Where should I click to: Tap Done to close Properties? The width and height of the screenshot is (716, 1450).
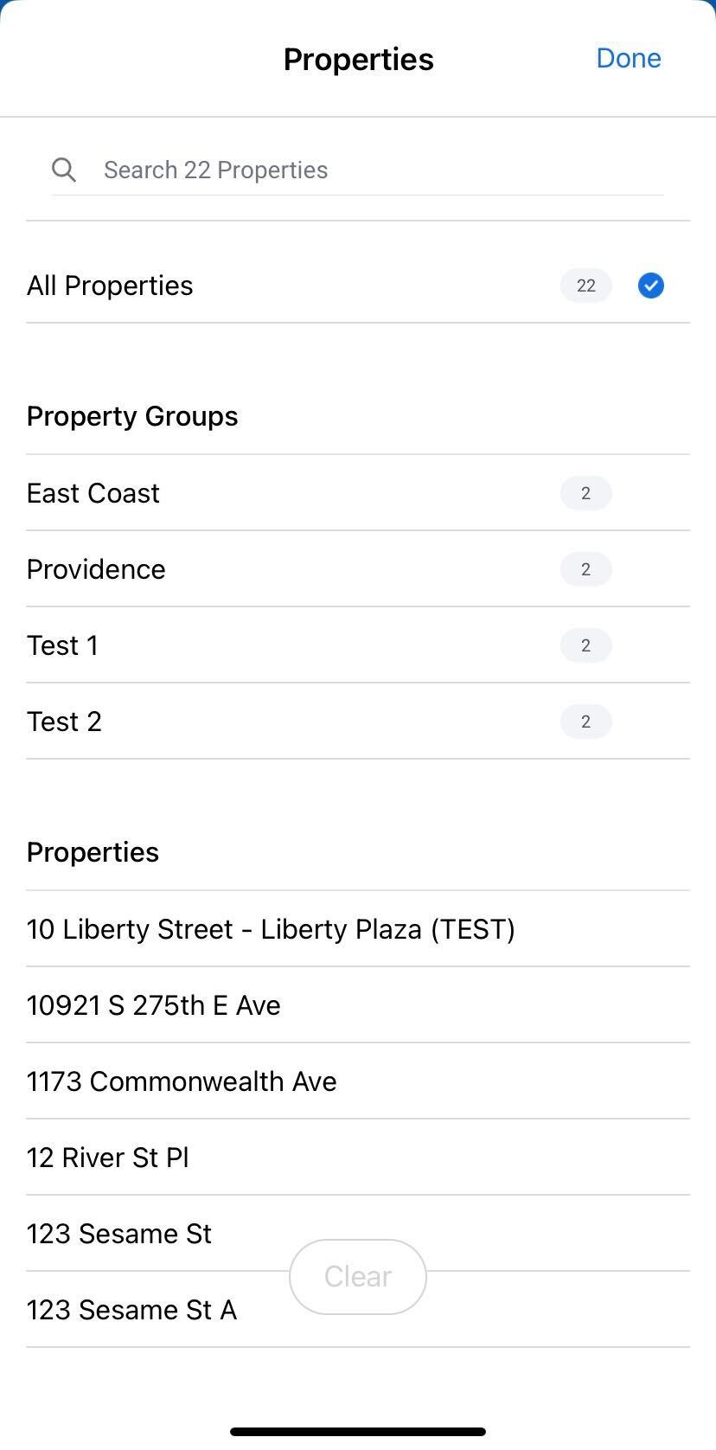pos(629,58)
